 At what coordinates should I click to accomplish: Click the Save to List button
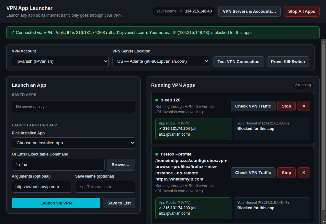pos(119,203)
